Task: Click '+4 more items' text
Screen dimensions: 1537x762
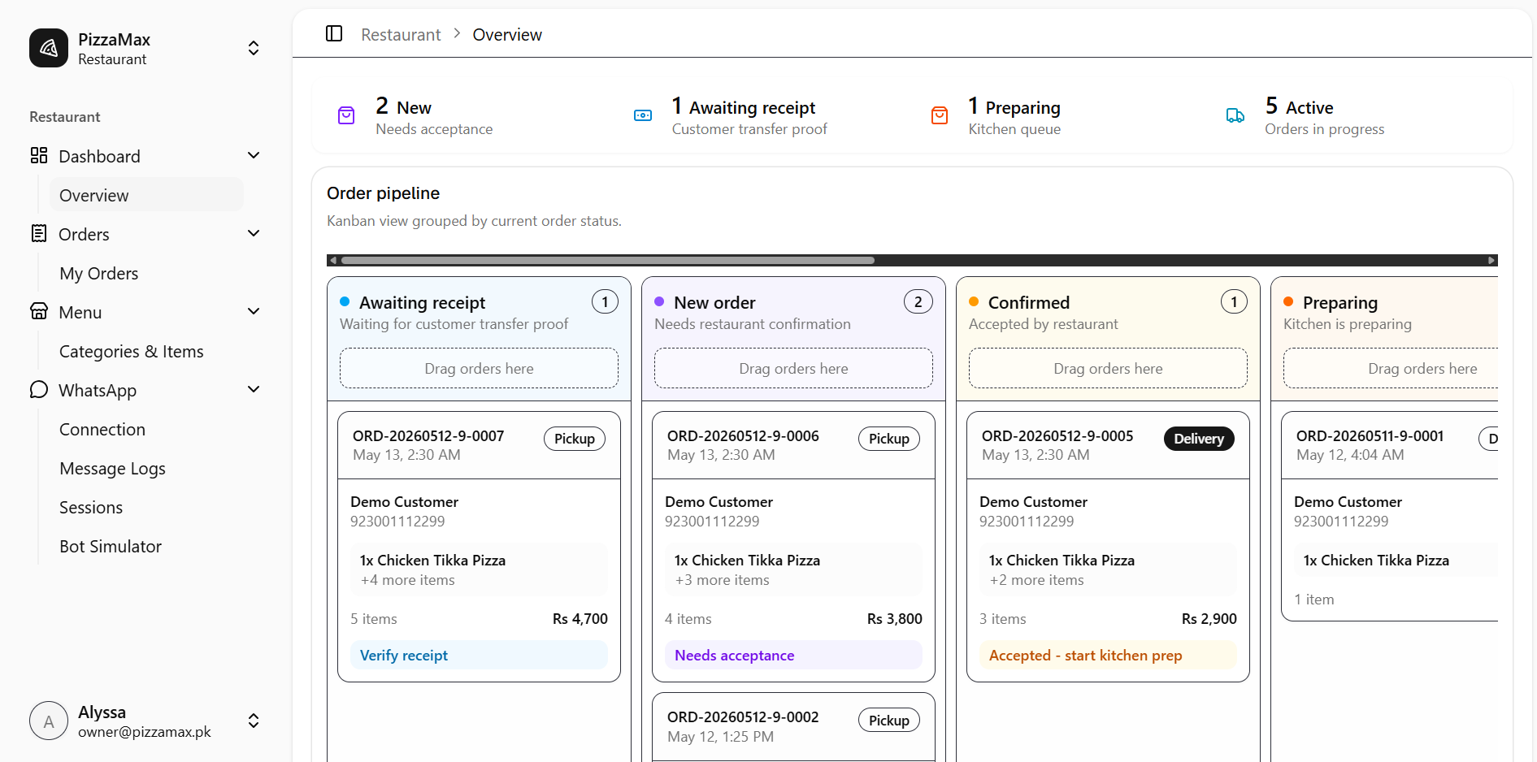Action: (x=408, y=580)
